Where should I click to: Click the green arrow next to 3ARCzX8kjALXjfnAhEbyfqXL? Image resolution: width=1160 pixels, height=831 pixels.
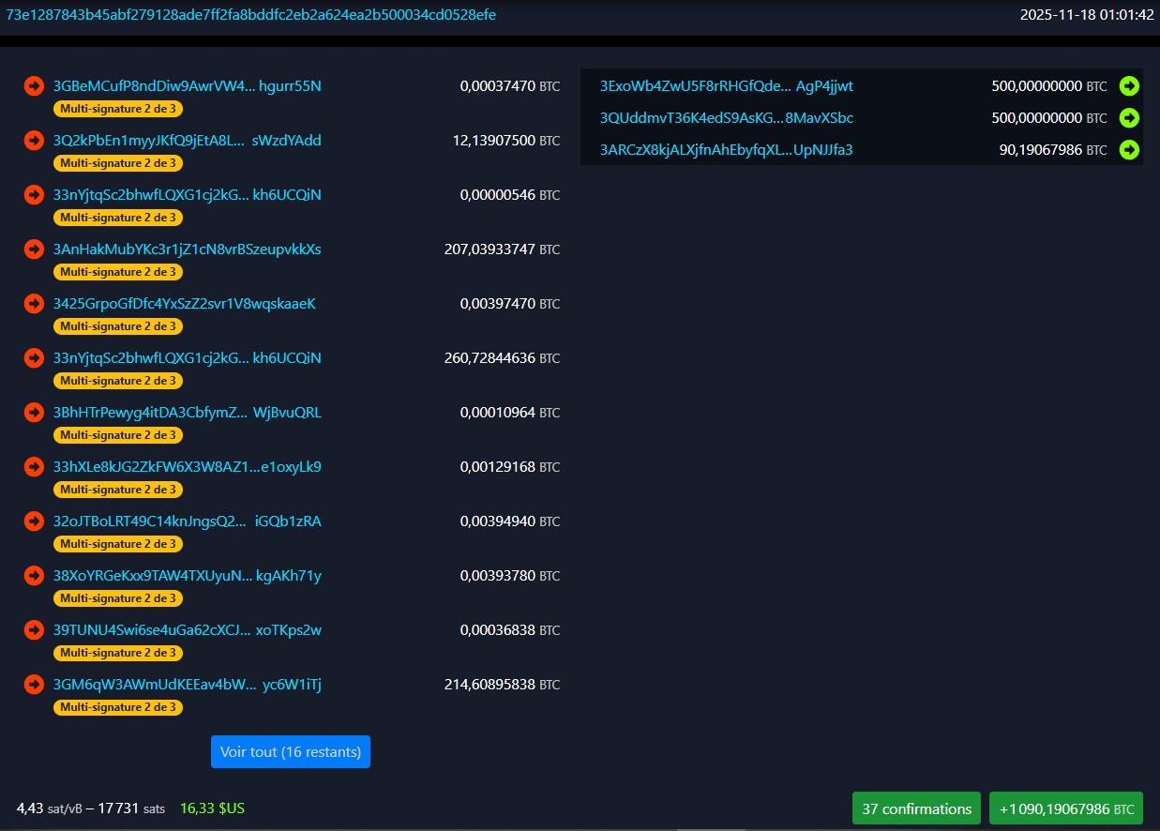(x=1129, y=149)
